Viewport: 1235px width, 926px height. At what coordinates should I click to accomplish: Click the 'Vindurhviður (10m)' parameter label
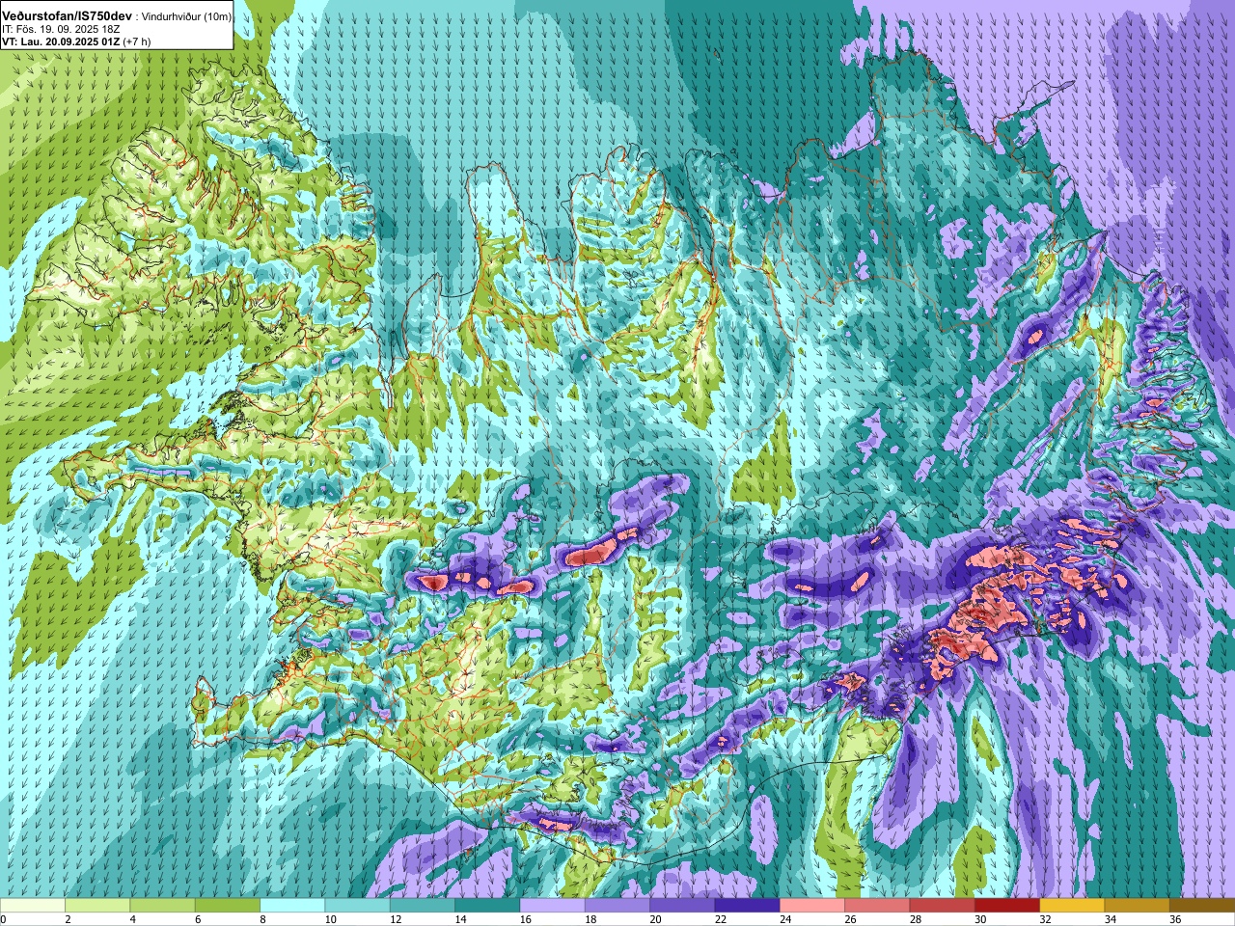tap(186, 17)
